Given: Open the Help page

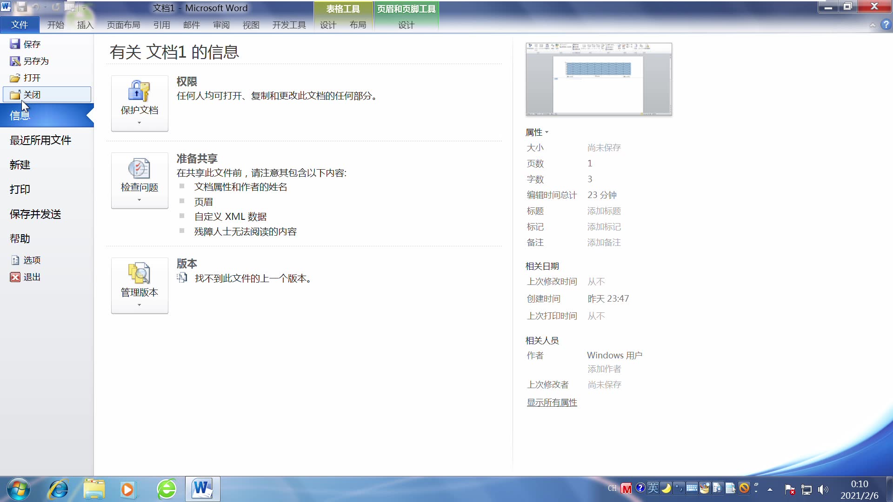Looking at the screenshot, I should click(x=20, y=238).
